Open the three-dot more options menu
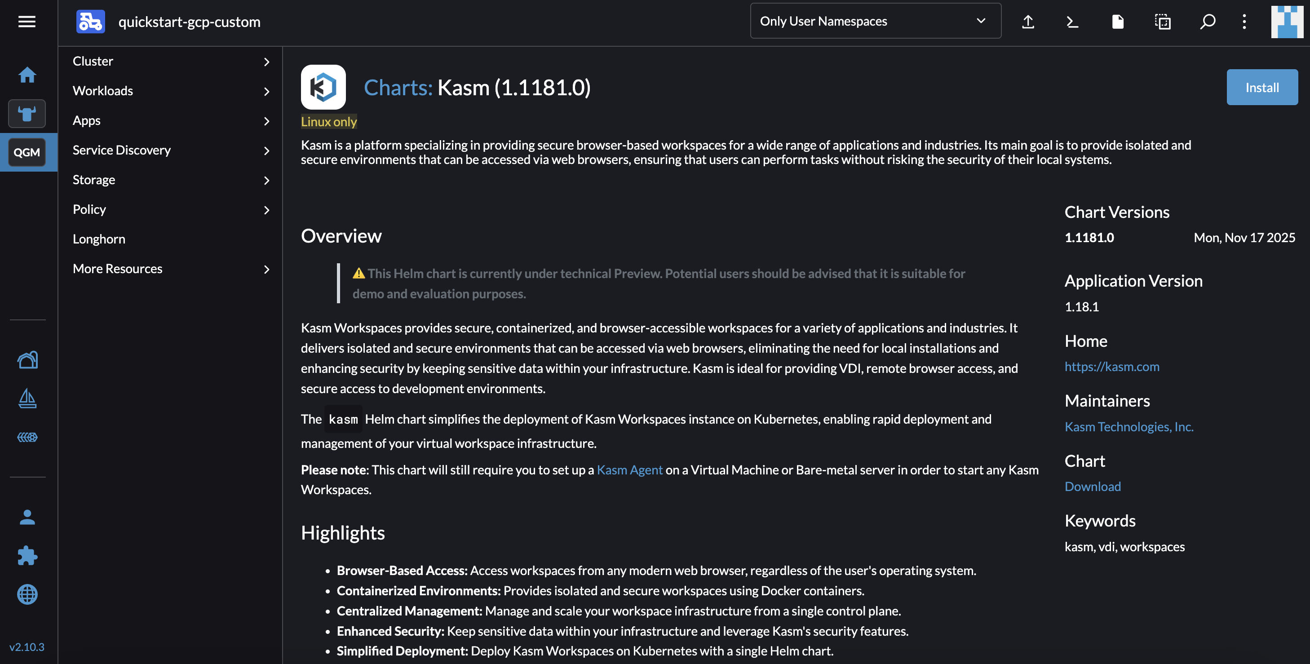The width and height of the screenshot is (1310, 664). click(1244, 22)
